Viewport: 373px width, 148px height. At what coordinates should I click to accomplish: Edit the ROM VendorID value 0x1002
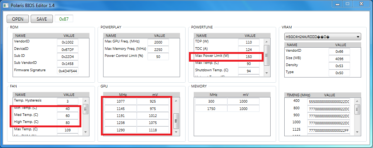[68, 42]
